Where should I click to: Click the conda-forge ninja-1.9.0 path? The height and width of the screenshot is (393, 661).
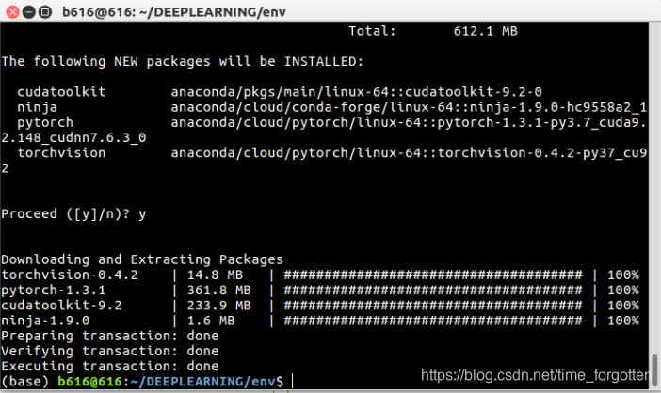409,107
